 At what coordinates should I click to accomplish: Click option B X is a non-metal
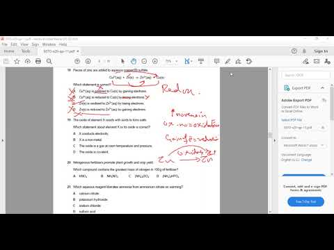88,140
